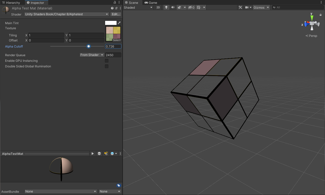Open the AssetBundle name None dropdown
Image resolution: width=325 pixels, height=195 pixels.
click(x=61, y=191)
